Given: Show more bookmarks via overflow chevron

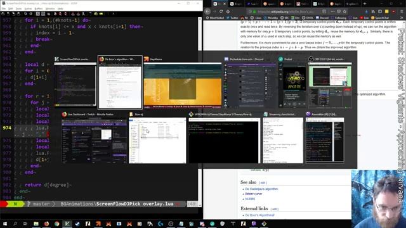Looking at the screenshot, I should pos(402,18).
